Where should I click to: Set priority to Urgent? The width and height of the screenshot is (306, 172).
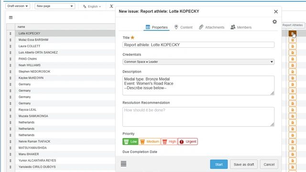click(188, 141)
